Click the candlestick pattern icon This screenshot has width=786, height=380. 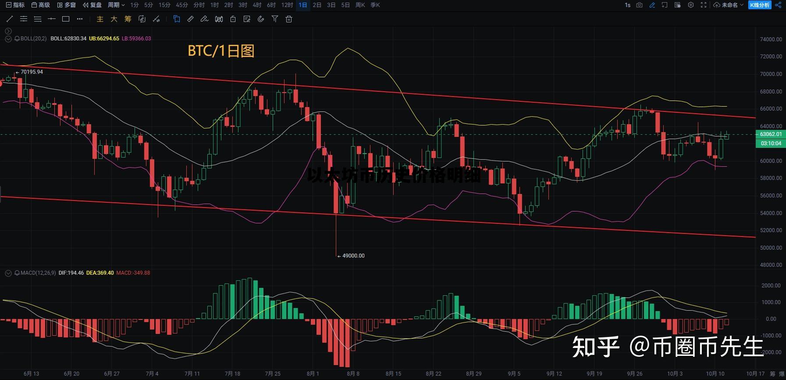point(219,19)
